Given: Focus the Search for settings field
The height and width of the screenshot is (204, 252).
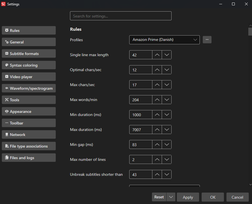Looking at the screenshot, I should 121,16.
